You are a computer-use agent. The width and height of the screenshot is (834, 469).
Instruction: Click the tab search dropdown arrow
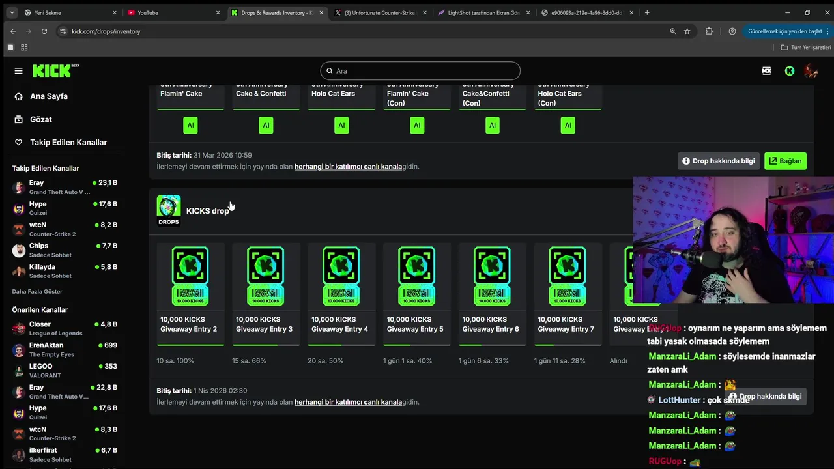pos(12,12)
